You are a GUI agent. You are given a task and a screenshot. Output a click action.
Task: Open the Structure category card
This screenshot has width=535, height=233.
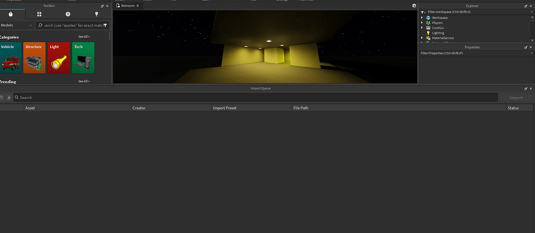[34, 58]
